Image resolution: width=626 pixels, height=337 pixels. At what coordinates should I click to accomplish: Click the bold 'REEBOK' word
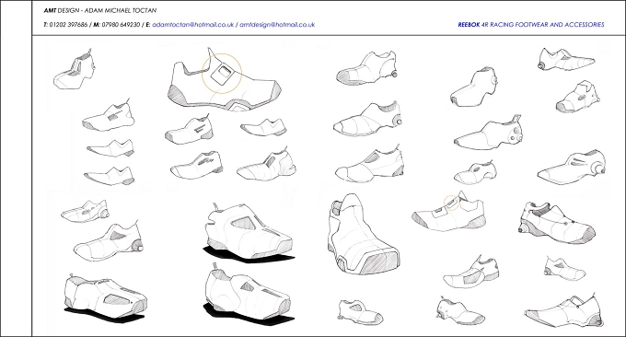pos(469,25)
